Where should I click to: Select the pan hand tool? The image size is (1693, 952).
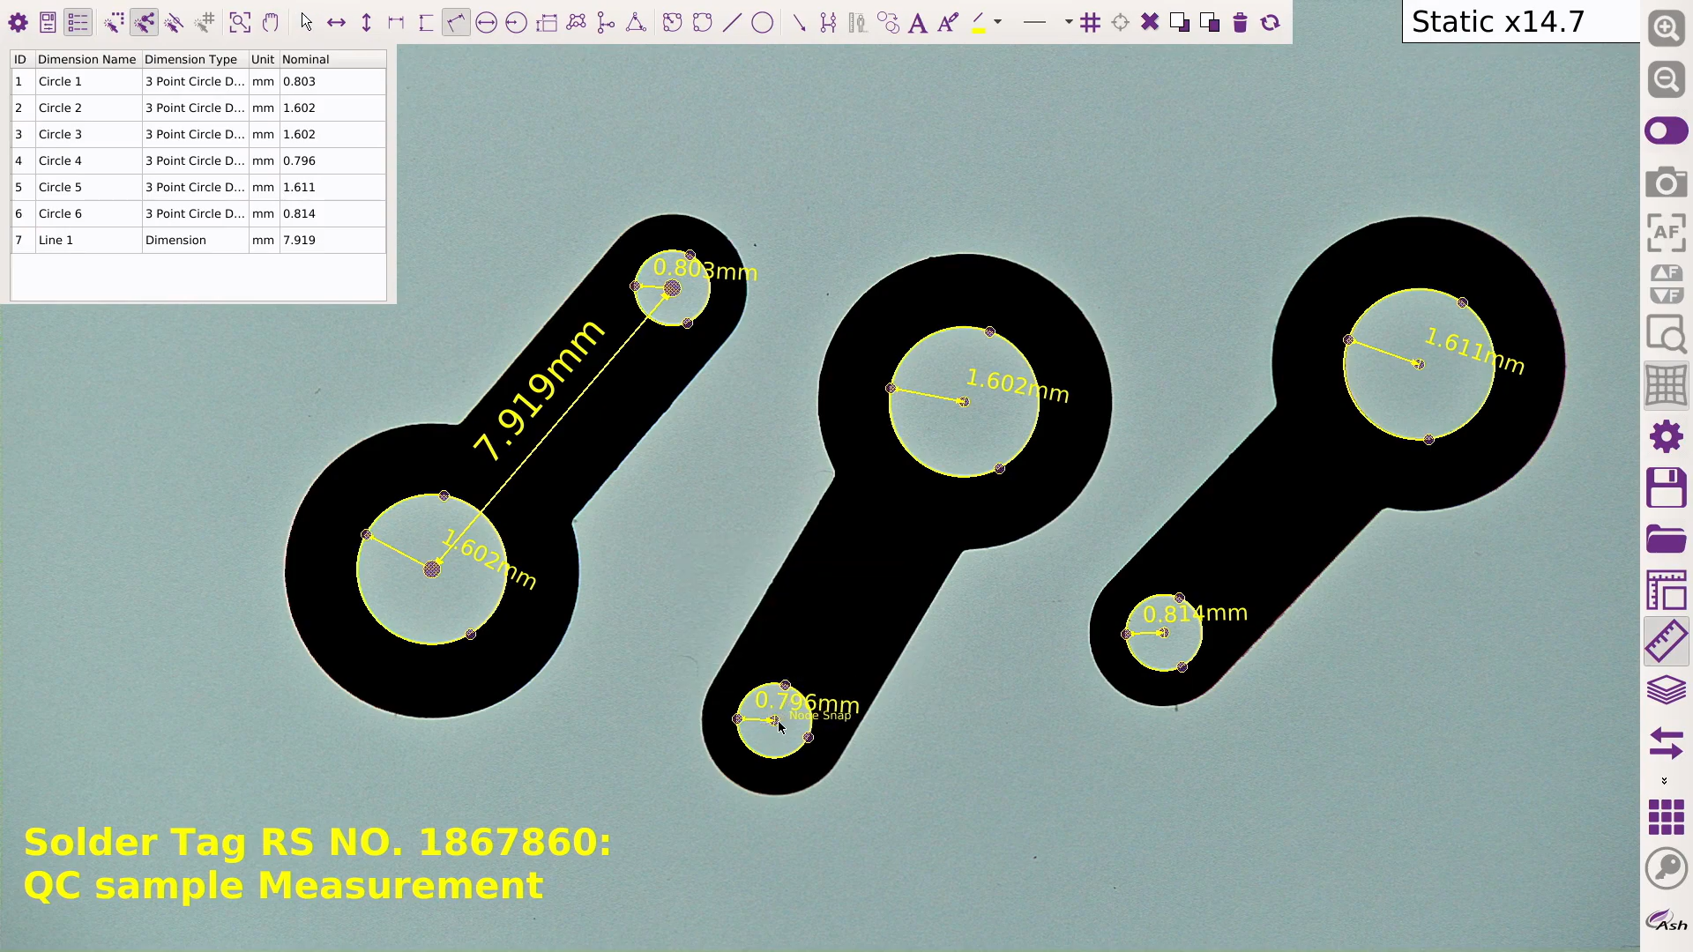[270, 22]
